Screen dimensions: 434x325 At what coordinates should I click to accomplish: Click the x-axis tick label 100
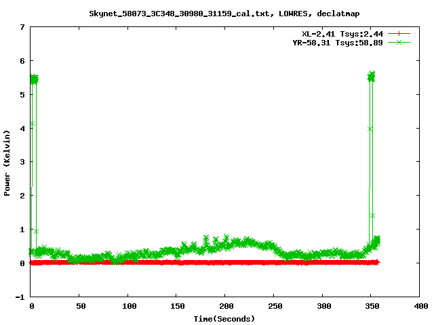point(130,306)
